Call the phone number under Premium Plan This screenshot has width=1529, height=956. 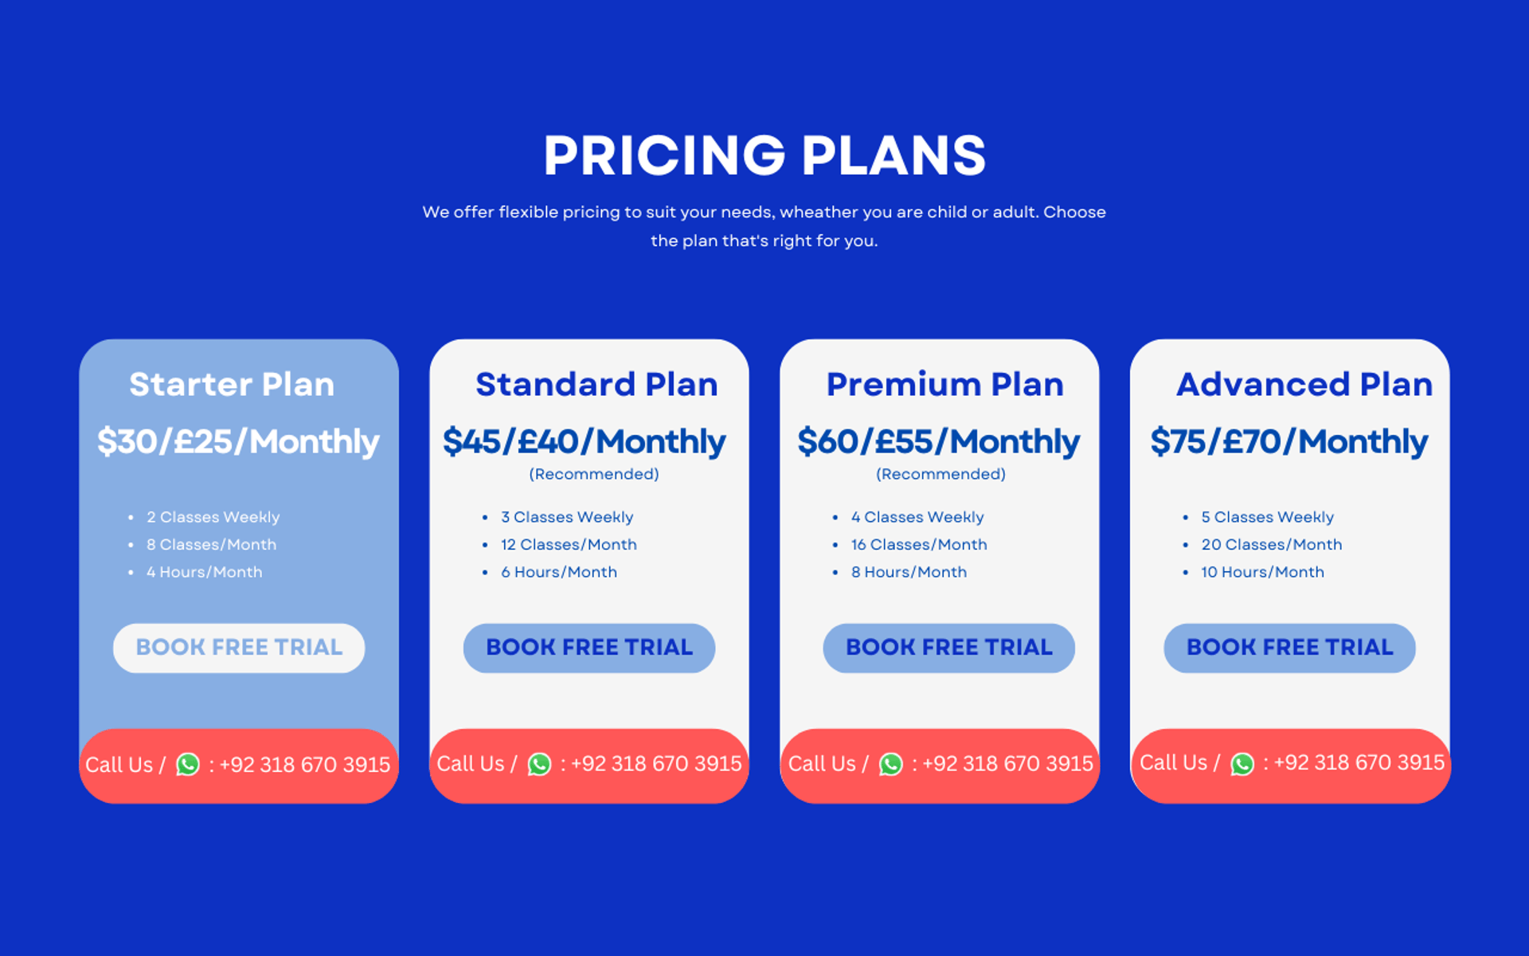tap(1007, 763)
